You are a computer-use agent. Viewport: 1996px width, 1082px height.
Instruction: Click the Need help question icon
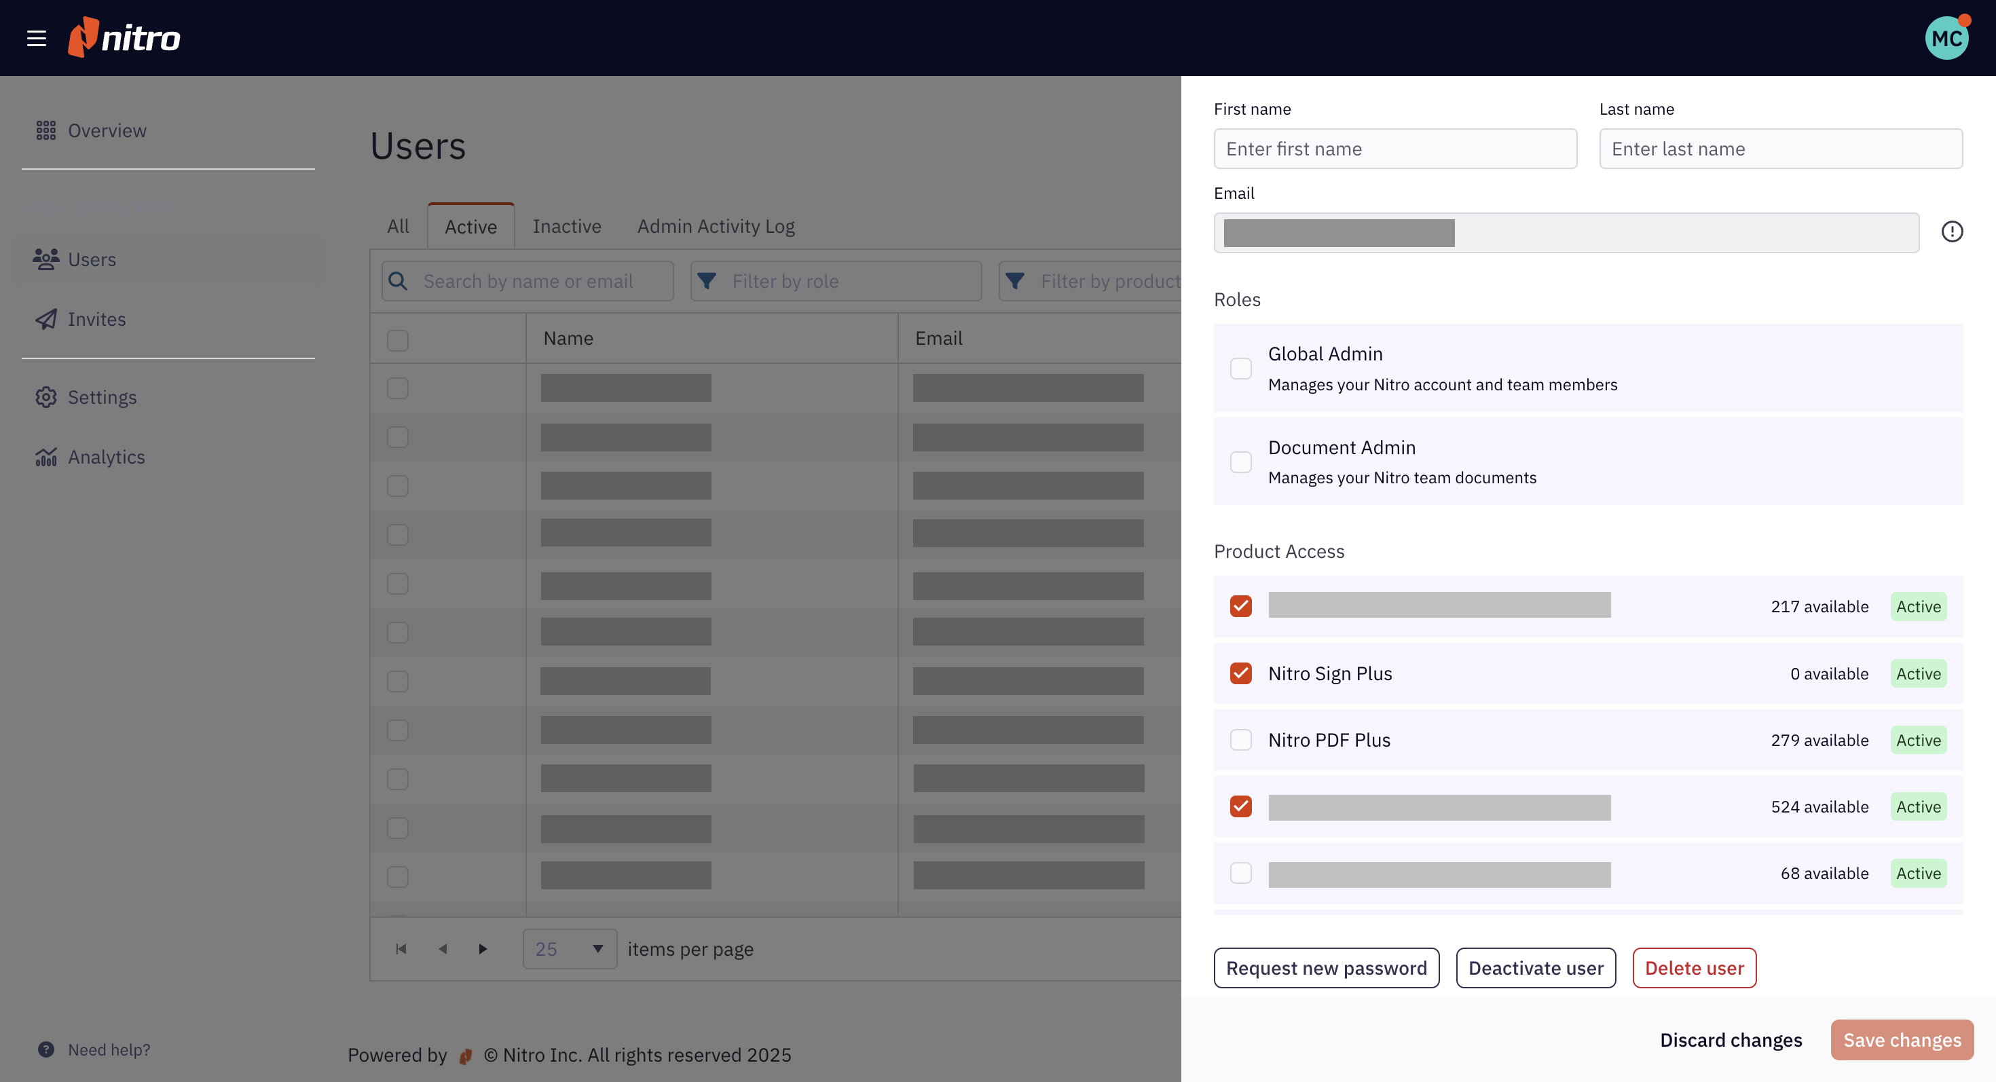45,1049
